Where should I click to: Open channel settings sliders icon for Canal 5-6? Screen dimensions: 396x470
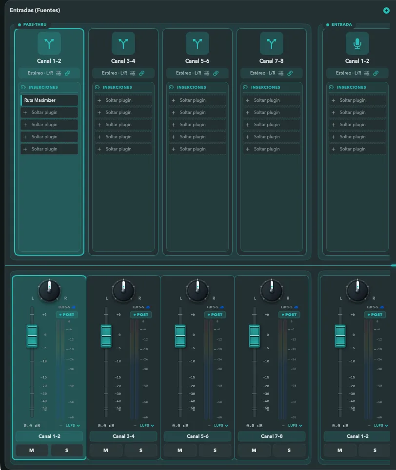207,73
